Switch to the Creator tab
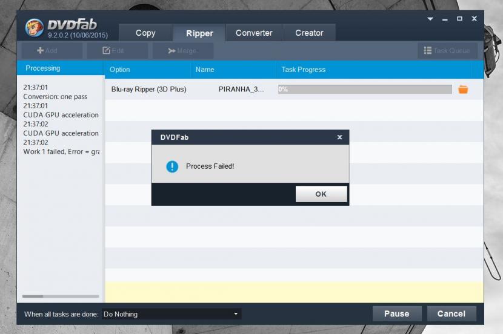 309,33
